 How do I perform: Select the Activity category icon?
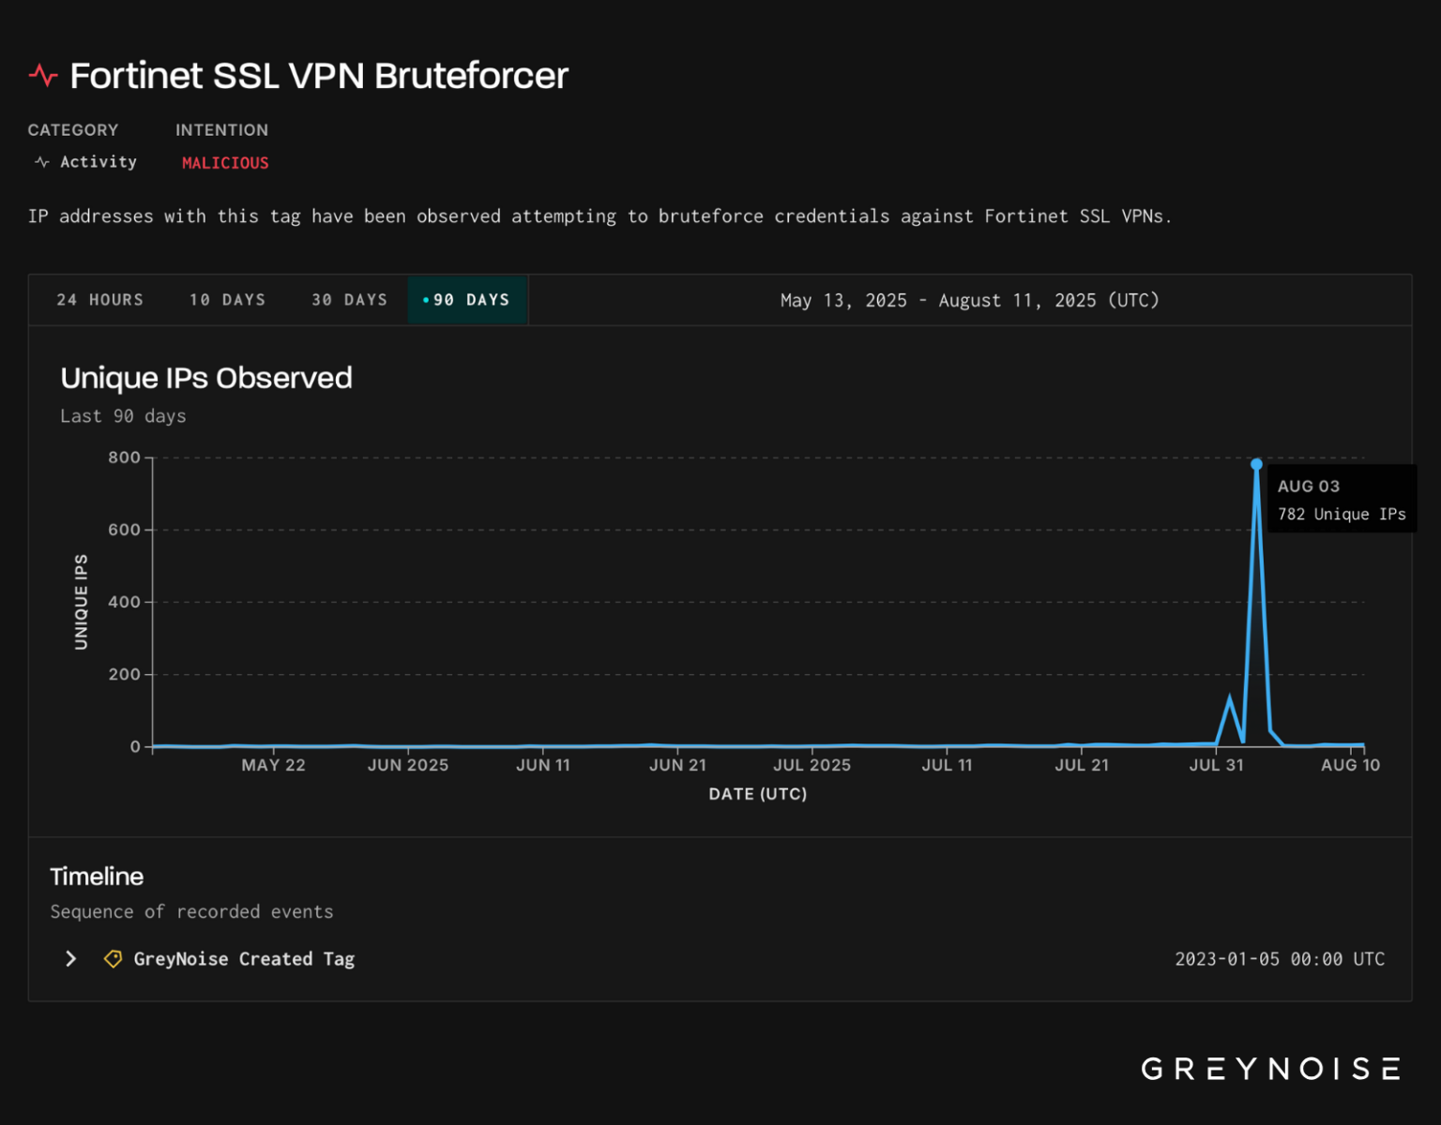coord(40,161)
